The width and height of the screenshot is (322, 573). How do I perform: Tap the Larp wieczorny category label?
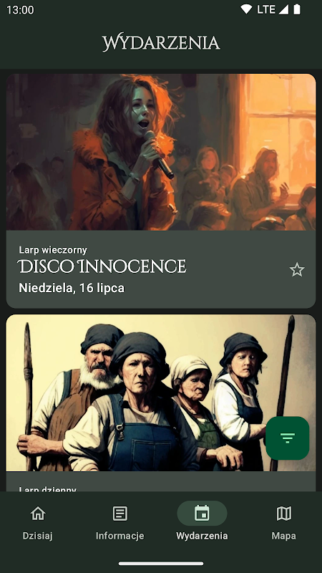53,250
